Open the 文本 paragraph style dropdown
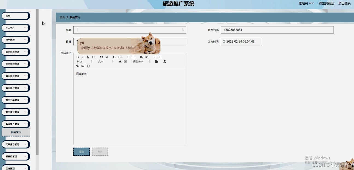The width and height of the screenshot is (354, 170). click(106, 61)
